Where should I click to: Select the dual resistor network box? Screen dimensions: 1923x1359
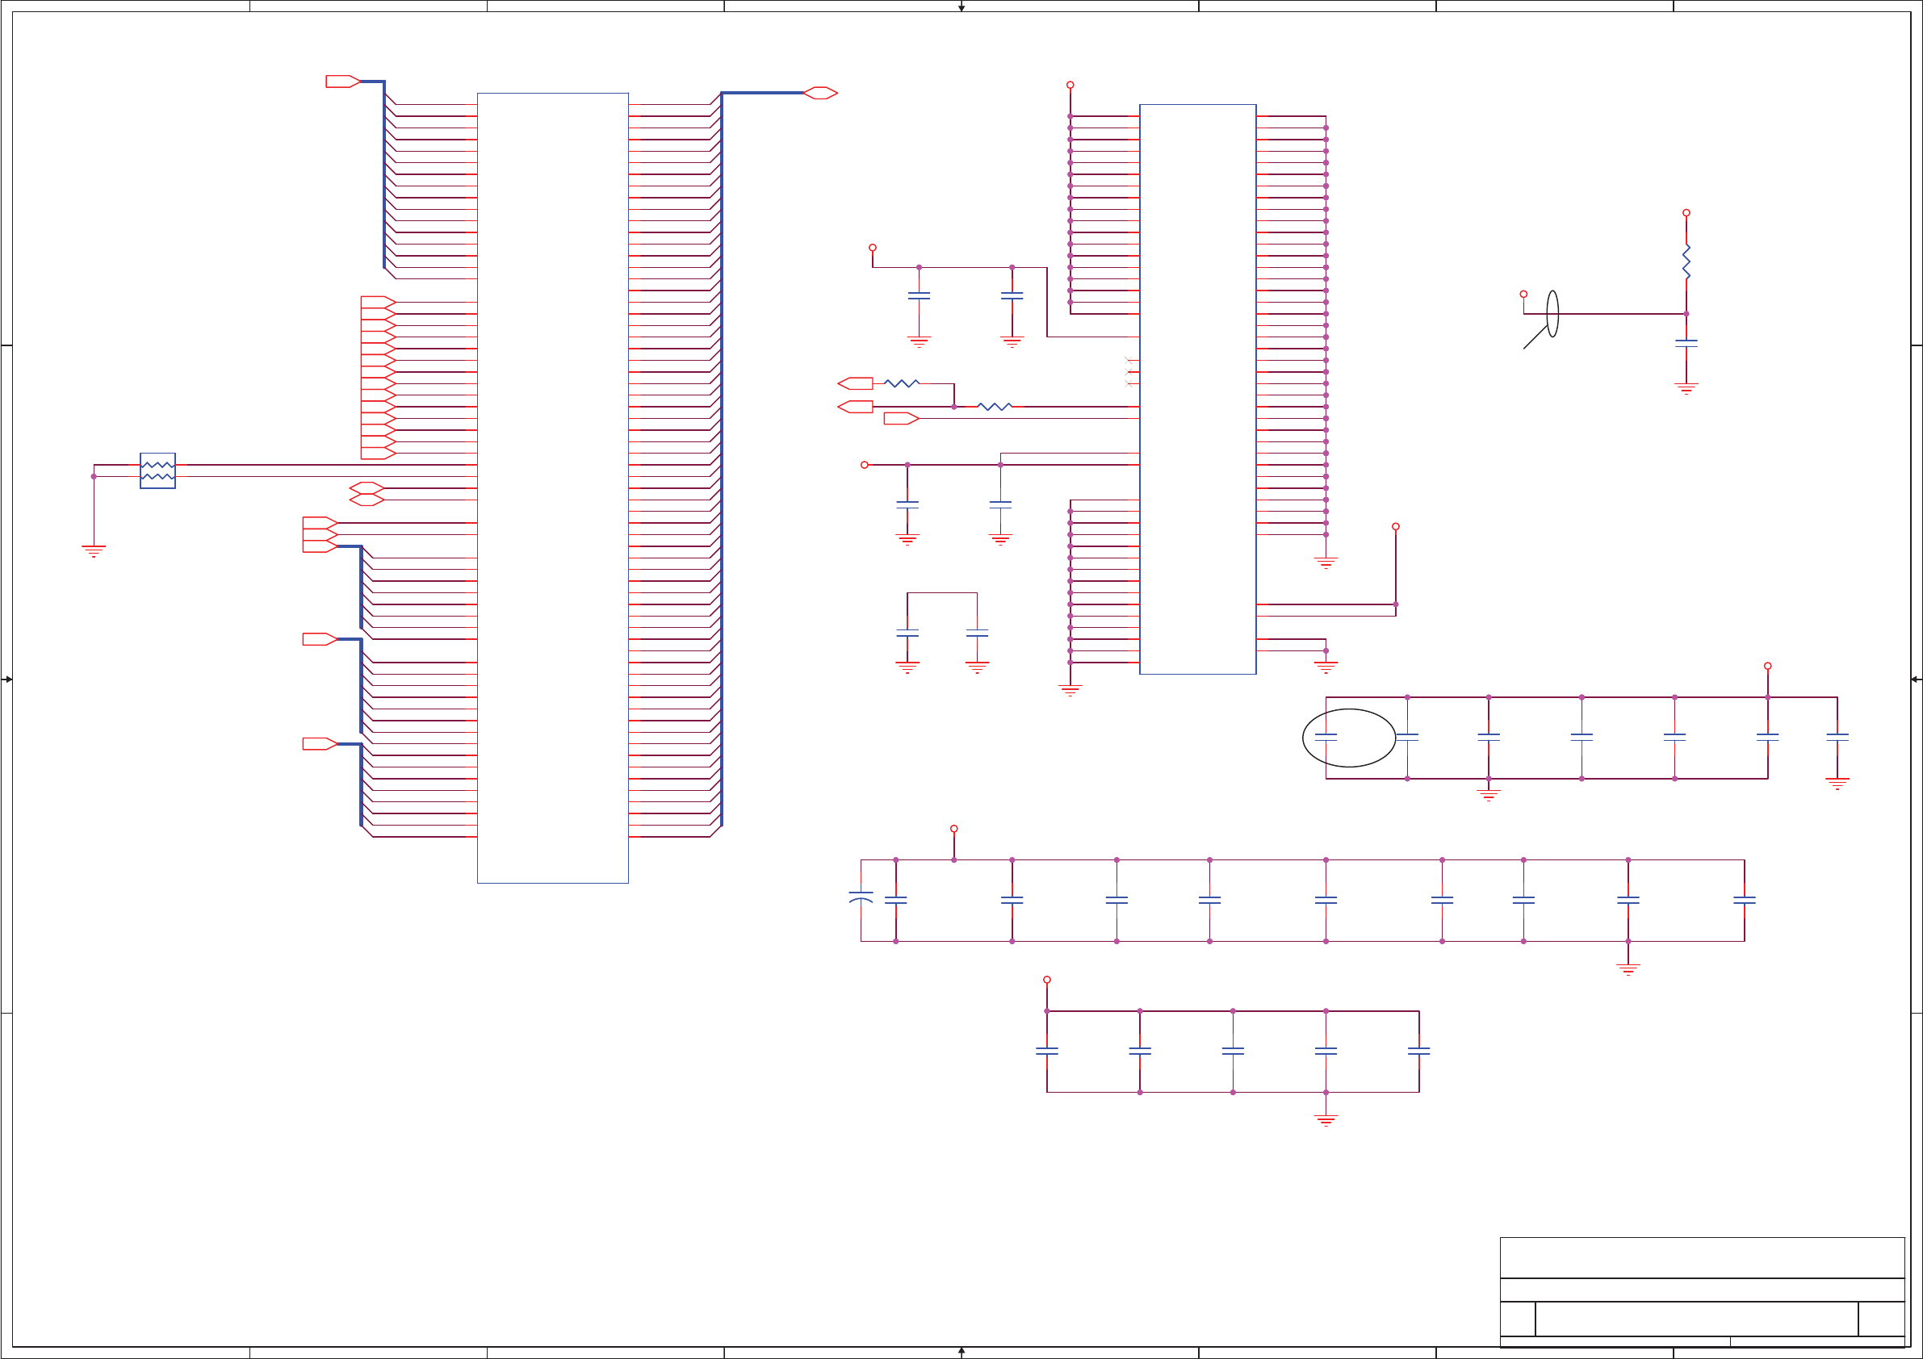point(157,470)
